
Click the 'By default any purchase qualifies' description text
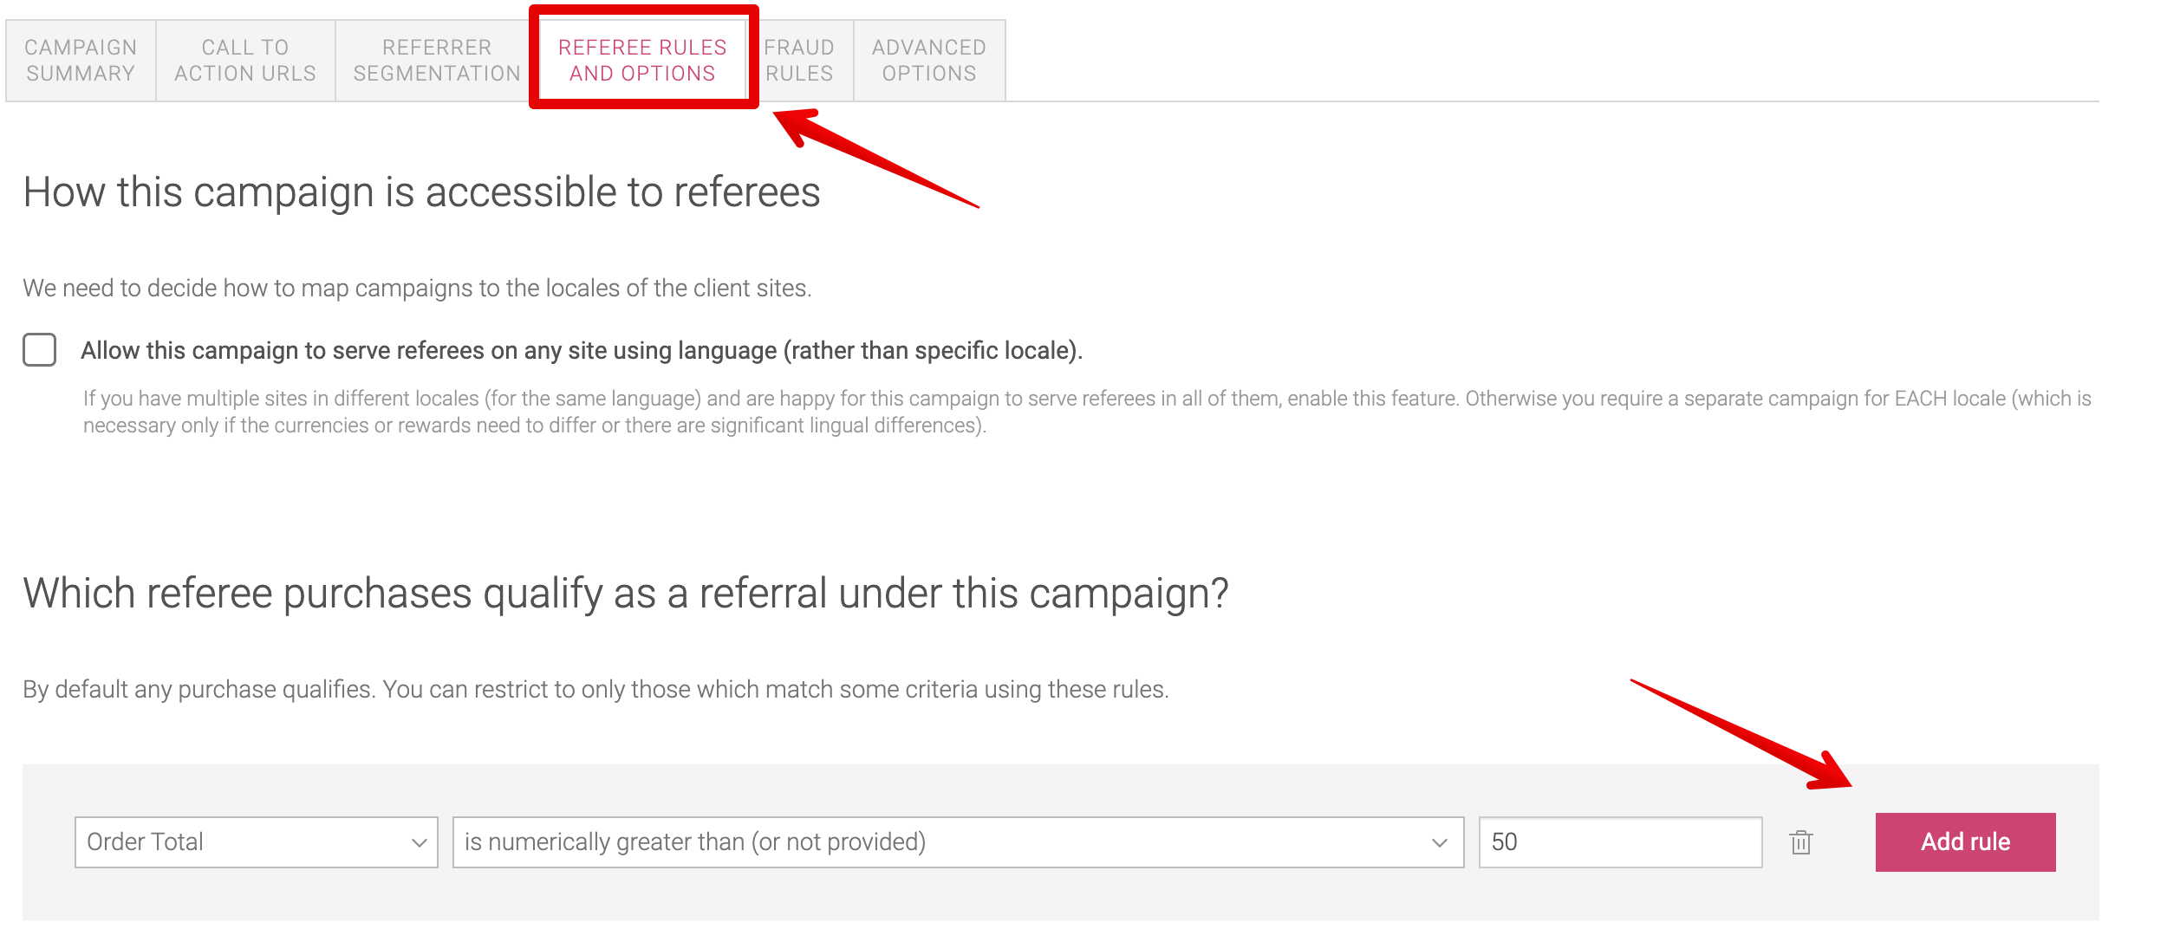(595, 690)
